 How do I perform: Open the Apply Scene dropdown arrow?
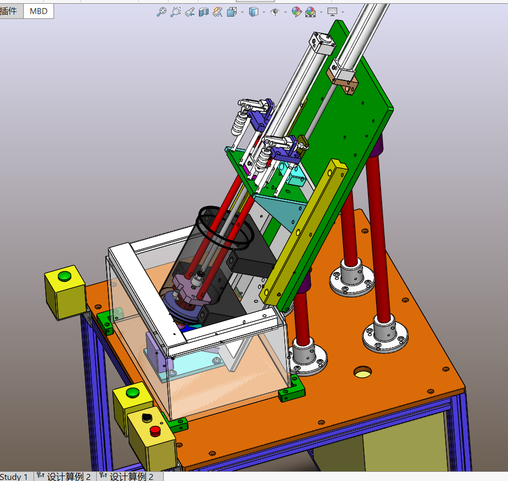point(321,12)
